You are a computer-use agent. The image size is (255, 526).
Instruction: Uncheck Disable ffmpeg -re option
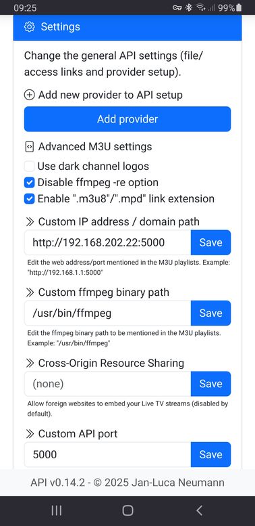click(30, 183)
